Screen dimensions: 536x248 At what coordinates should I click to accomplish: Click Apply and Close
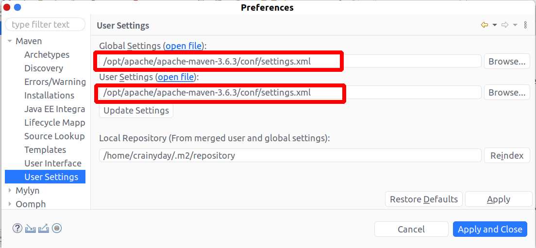[490, 230]
